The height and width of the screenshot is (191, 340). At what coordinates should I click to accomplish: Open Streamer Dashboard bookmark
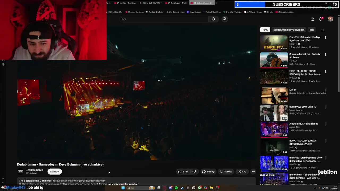[x=134, y=12]
